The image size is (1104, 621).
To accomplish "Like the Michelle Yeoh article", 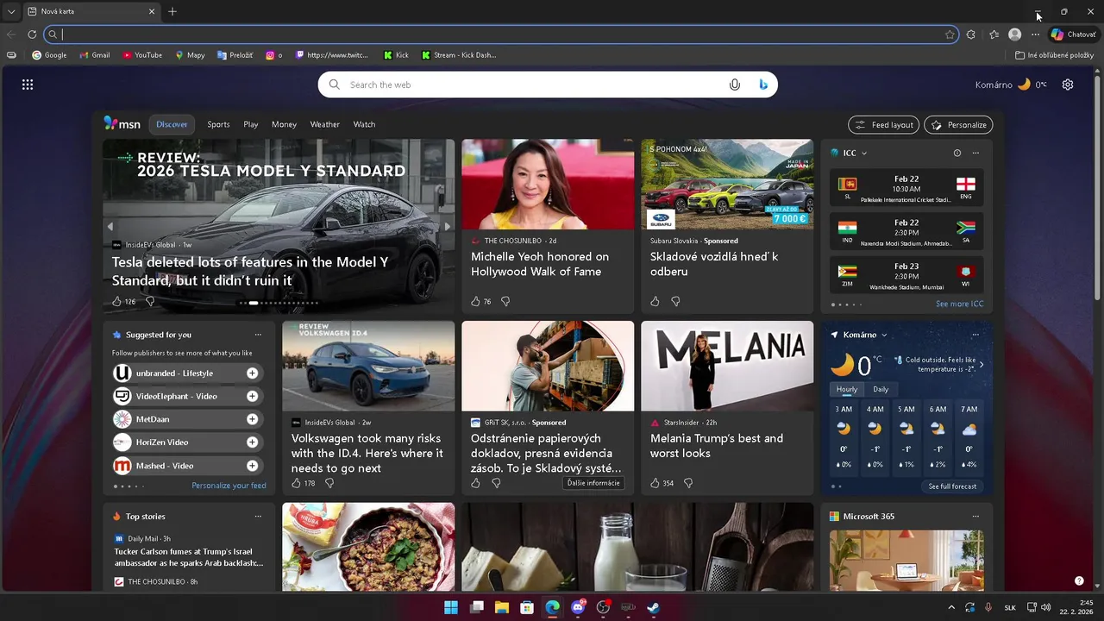I will [475, 302].
